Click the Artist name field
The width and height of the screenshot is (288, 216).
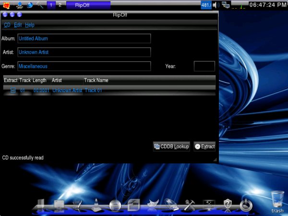tap(84, 52)
